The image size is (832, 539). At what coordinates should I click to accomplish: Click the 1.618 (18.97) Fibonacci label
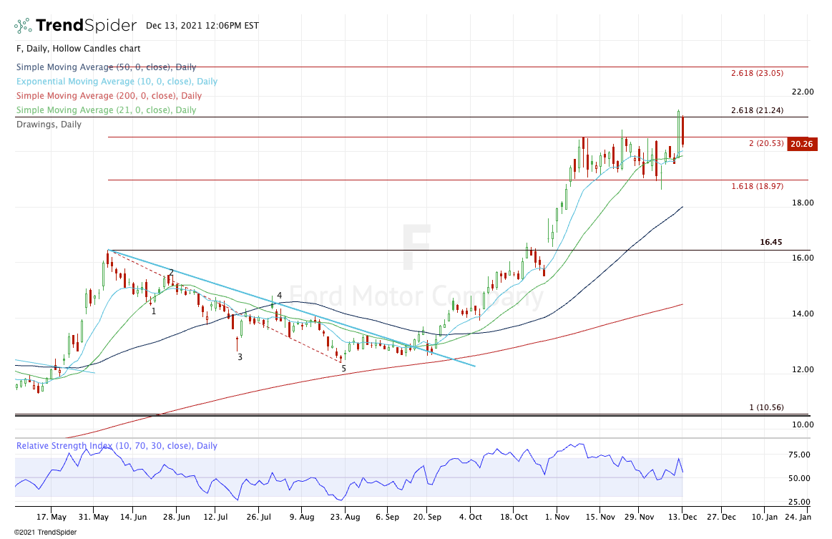tap(757, 186)
